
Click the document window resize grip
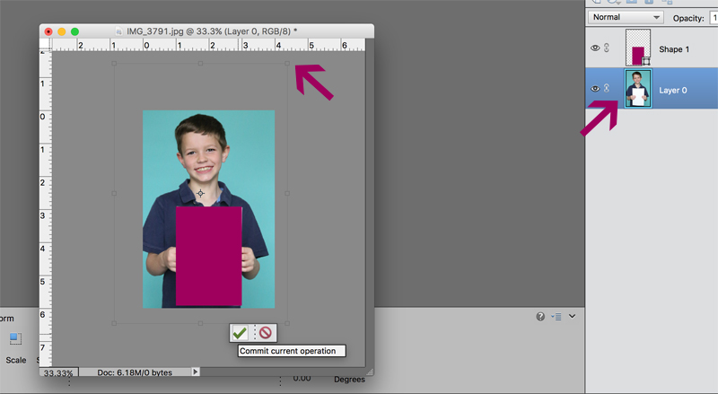[369, 372]
